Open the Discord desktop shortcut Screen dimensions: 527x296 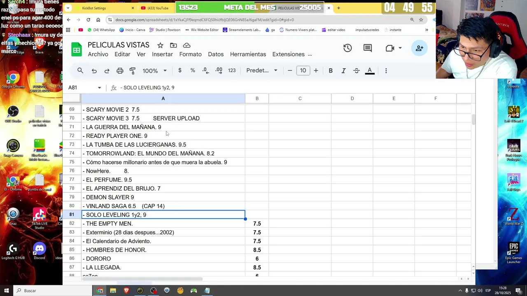coord(40,251)
